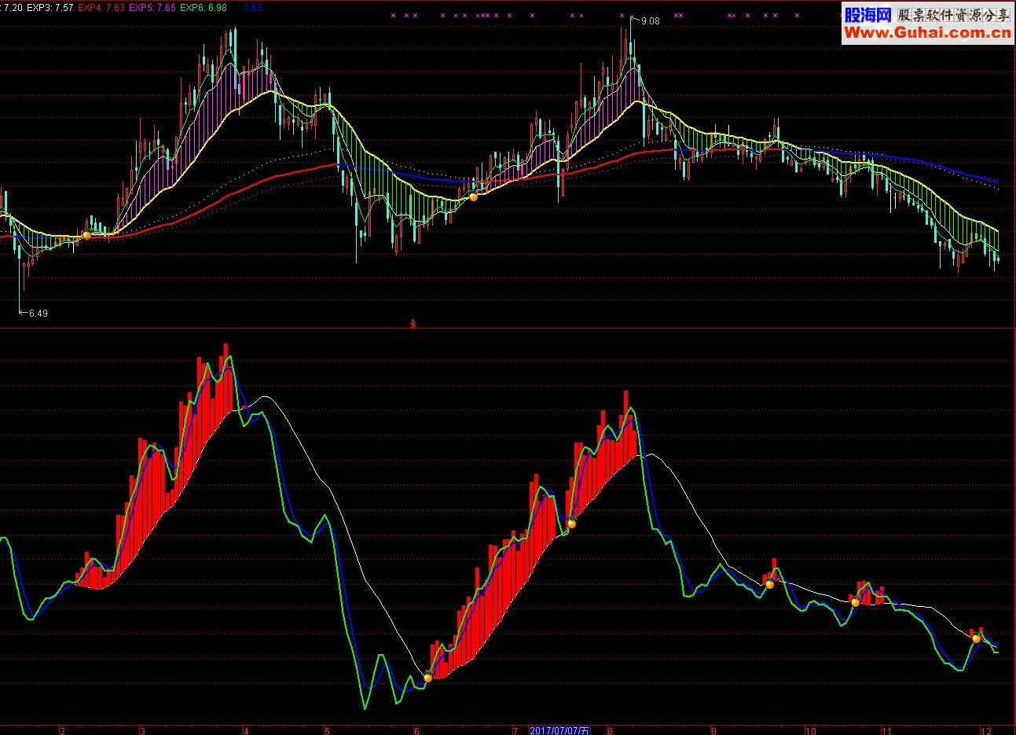Jump to month 2 on the time axis
Viewport: 1016px width, 735px height.
click(x=62, y=730)
